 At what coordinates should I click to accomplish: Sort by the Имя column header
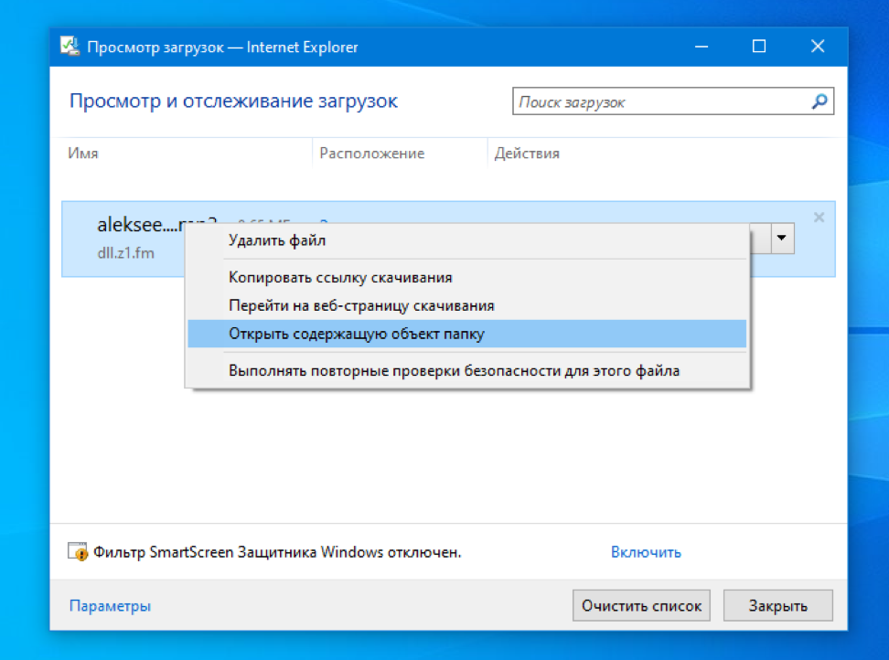83,154
